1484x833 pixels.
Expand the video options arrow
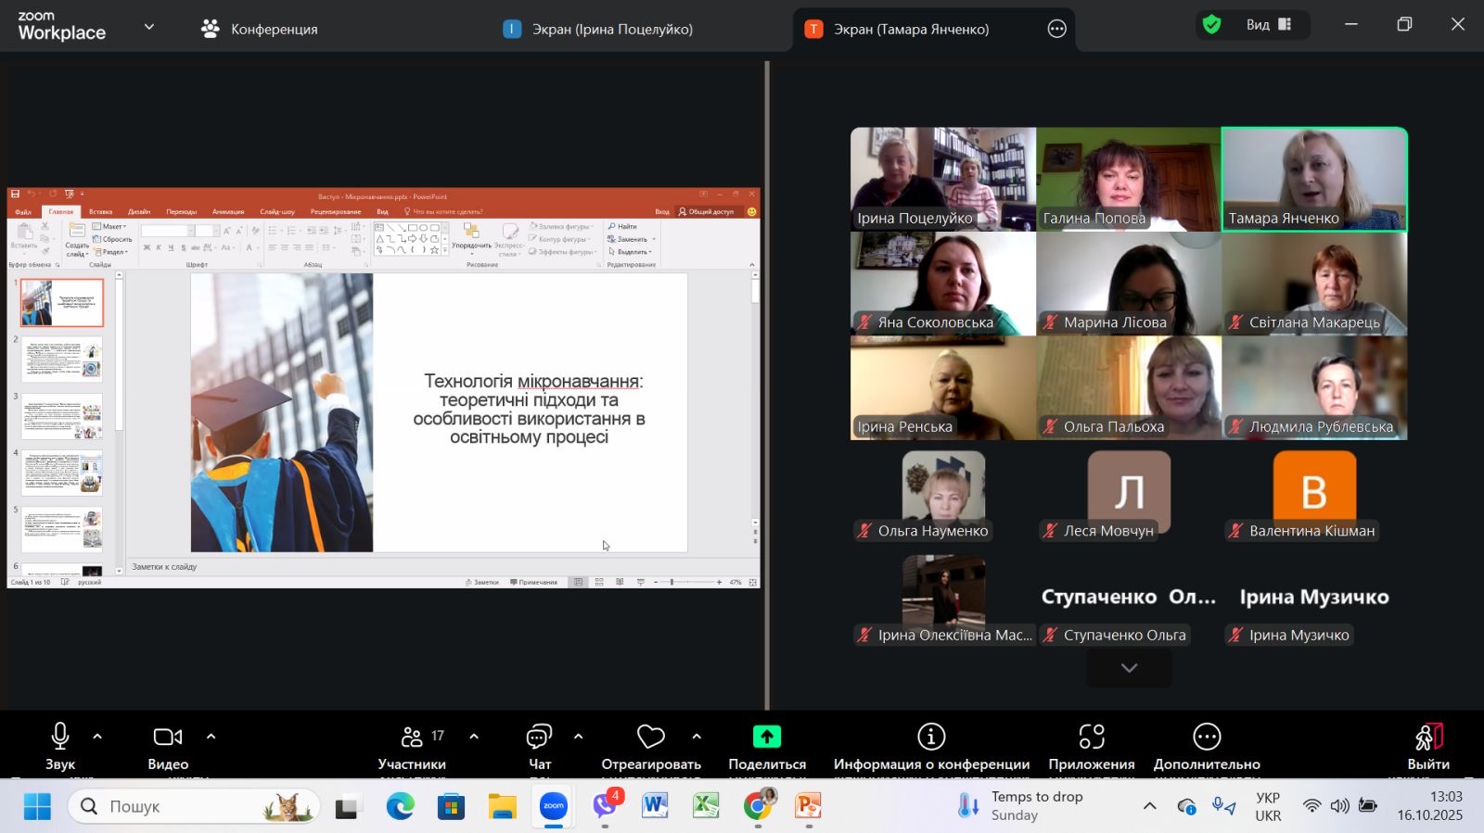211,737
